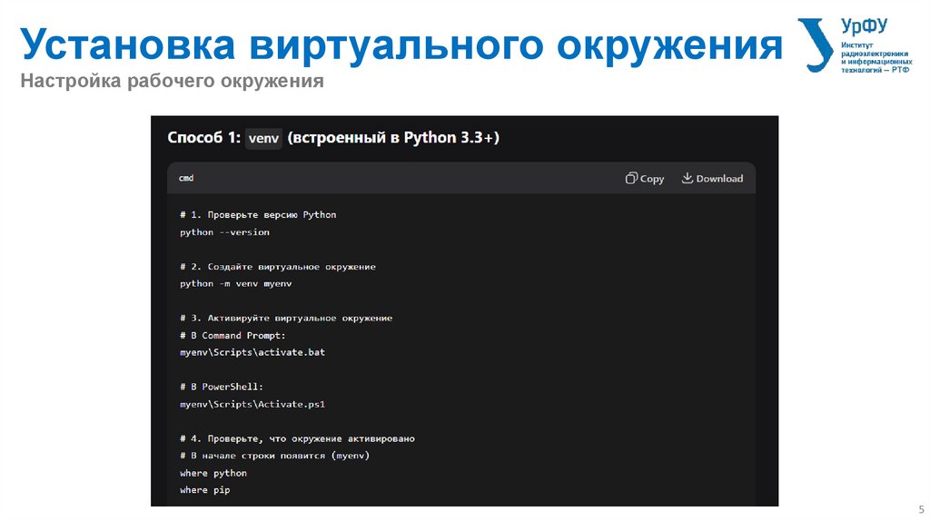
Task: Click slide number 5
Action: pyautogui.click(x=921, y=509)
